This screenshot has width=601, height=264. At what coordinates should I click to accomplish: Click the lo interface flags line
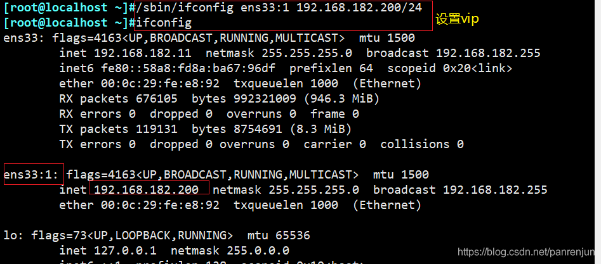157,236
